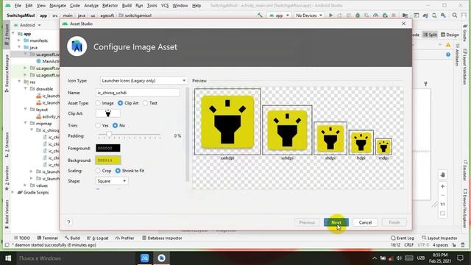Open the Shape dropdown showing Square
The height and width of the screenshot is (265, 471).
pos(112,181)
